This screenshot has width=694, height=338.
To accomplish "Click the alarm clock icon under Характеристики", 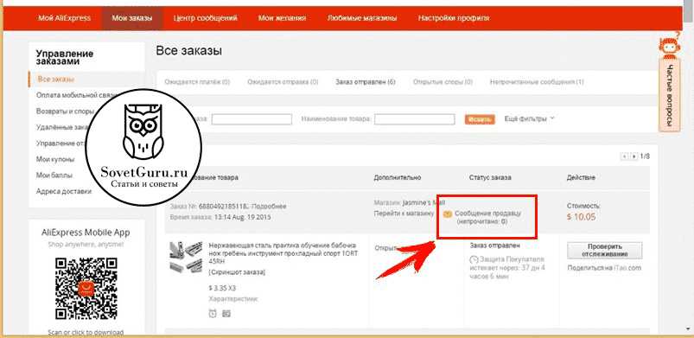I will pyautogui.click(x=213, y=314).
